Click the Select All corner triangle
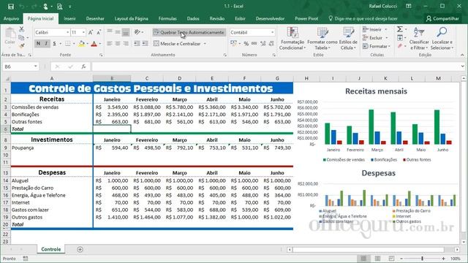468x263 pixels. pos(8,79)
